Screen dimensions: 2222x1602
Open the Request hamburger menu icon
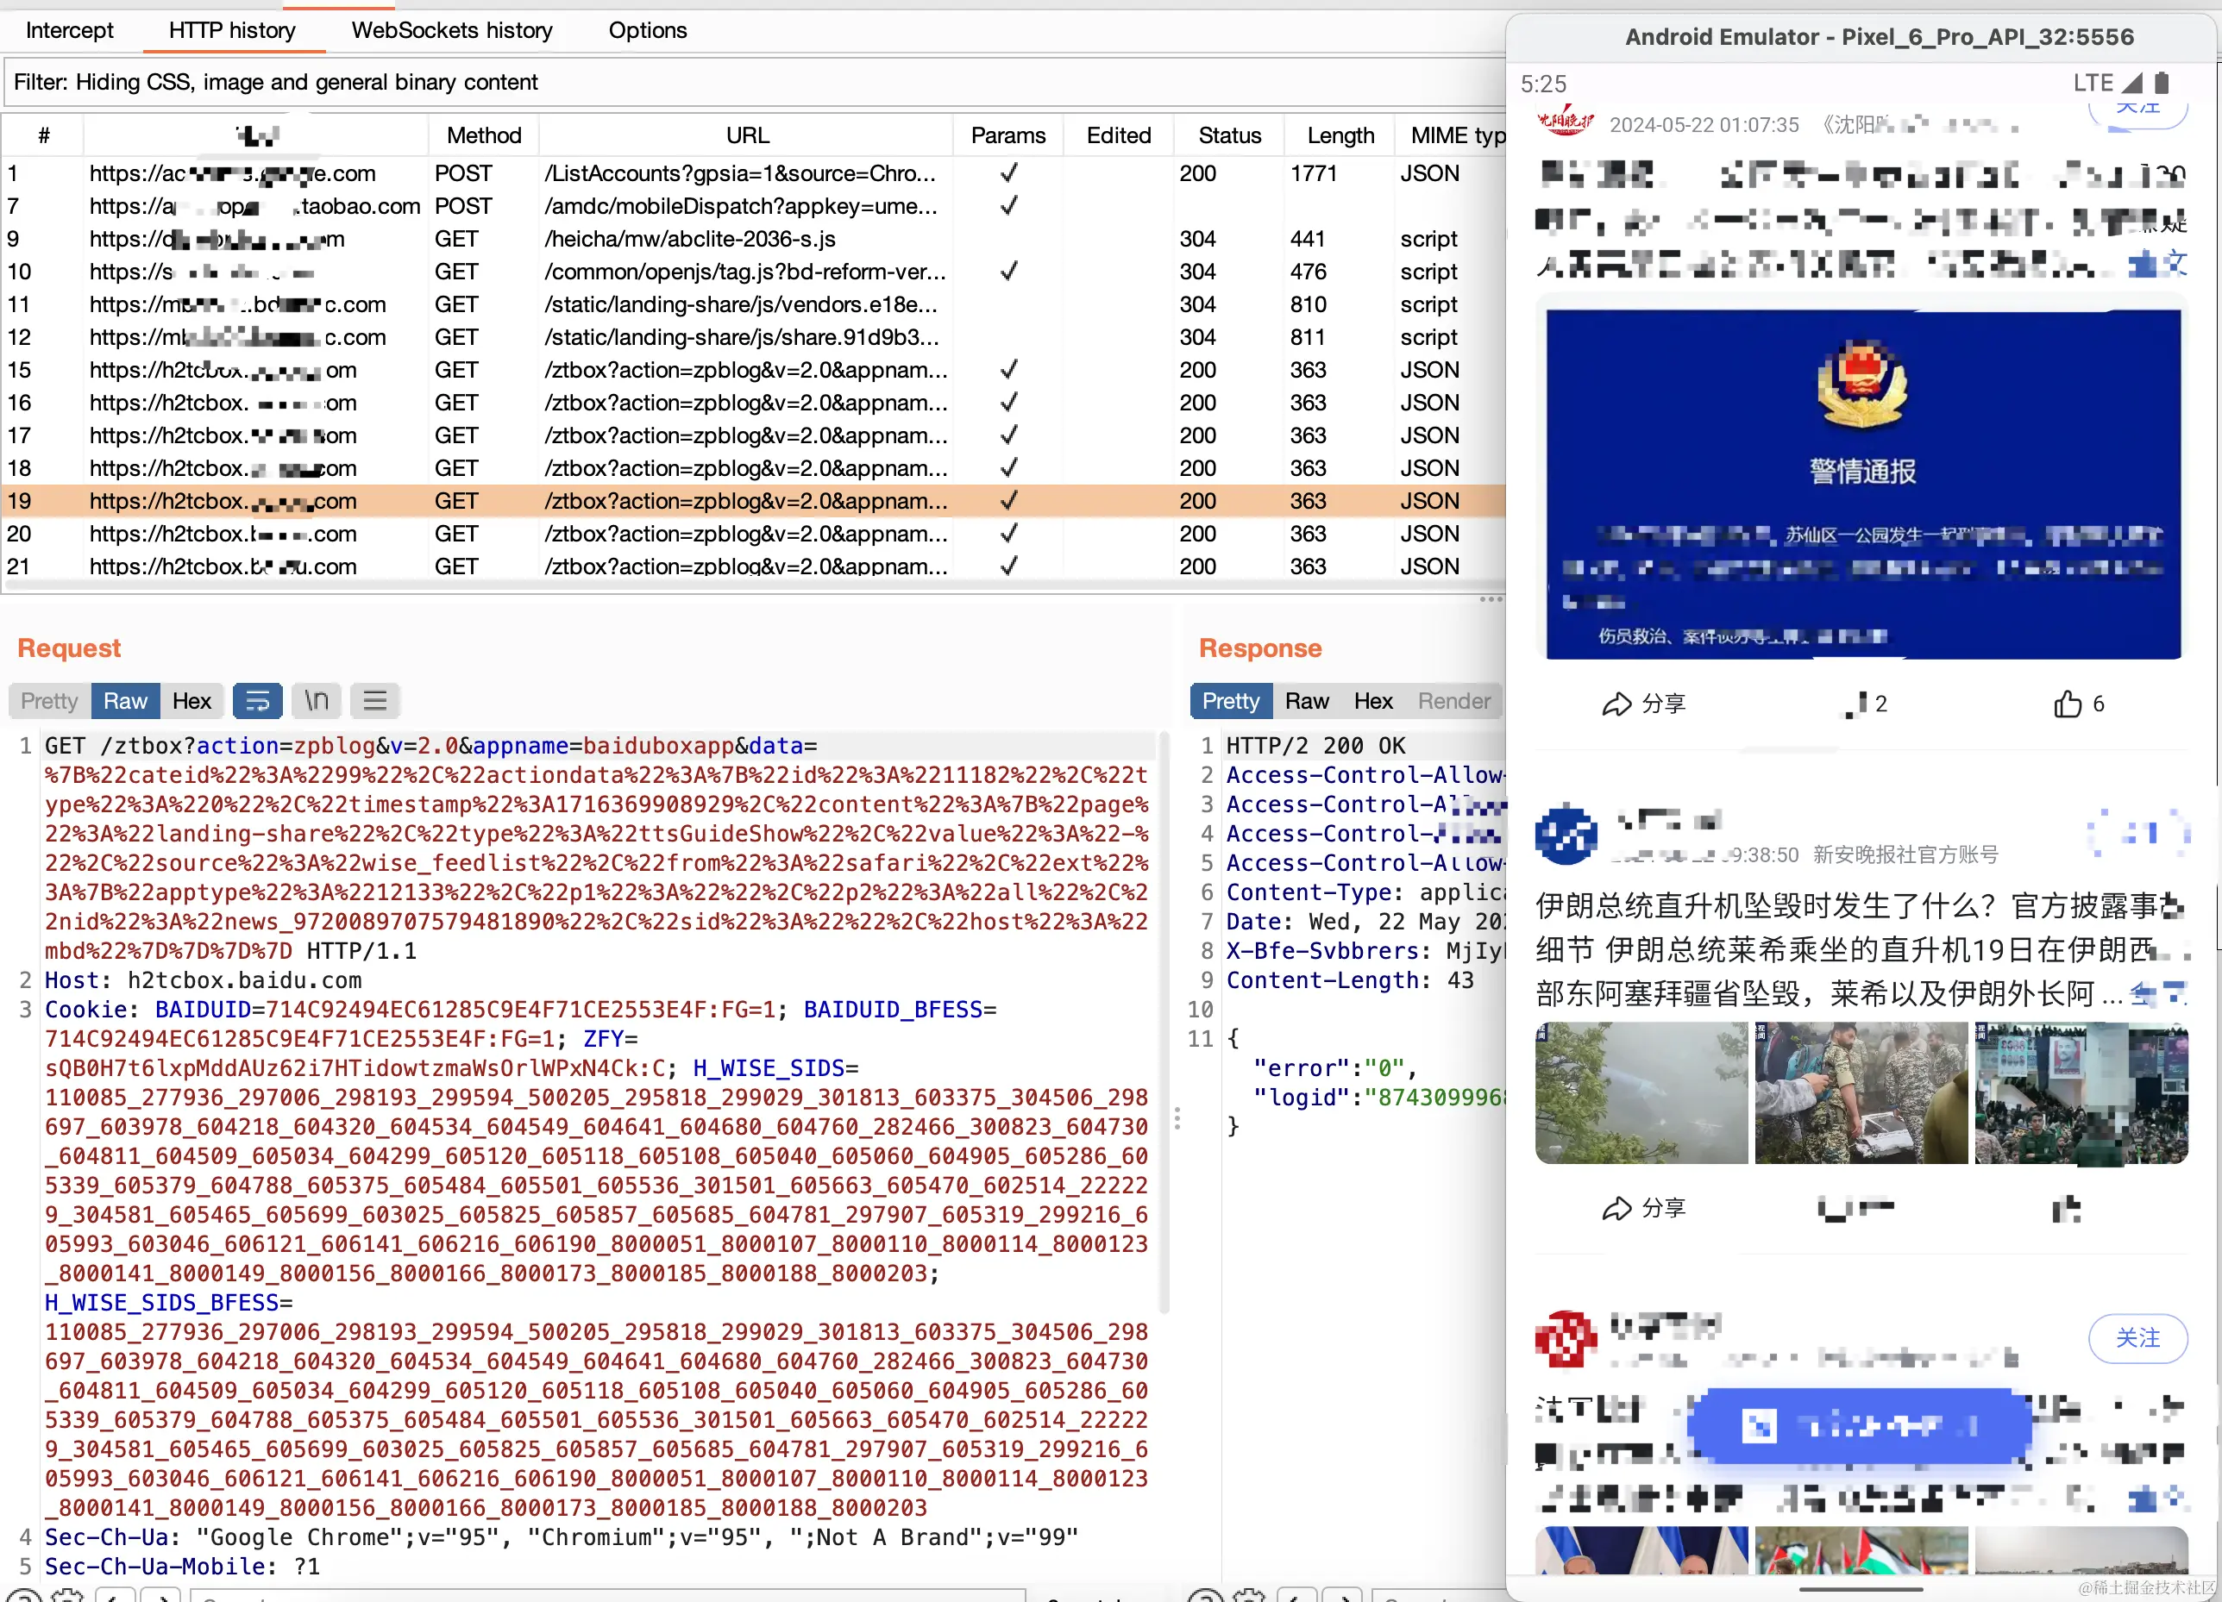pyautogui.click(x=374, y=701)
